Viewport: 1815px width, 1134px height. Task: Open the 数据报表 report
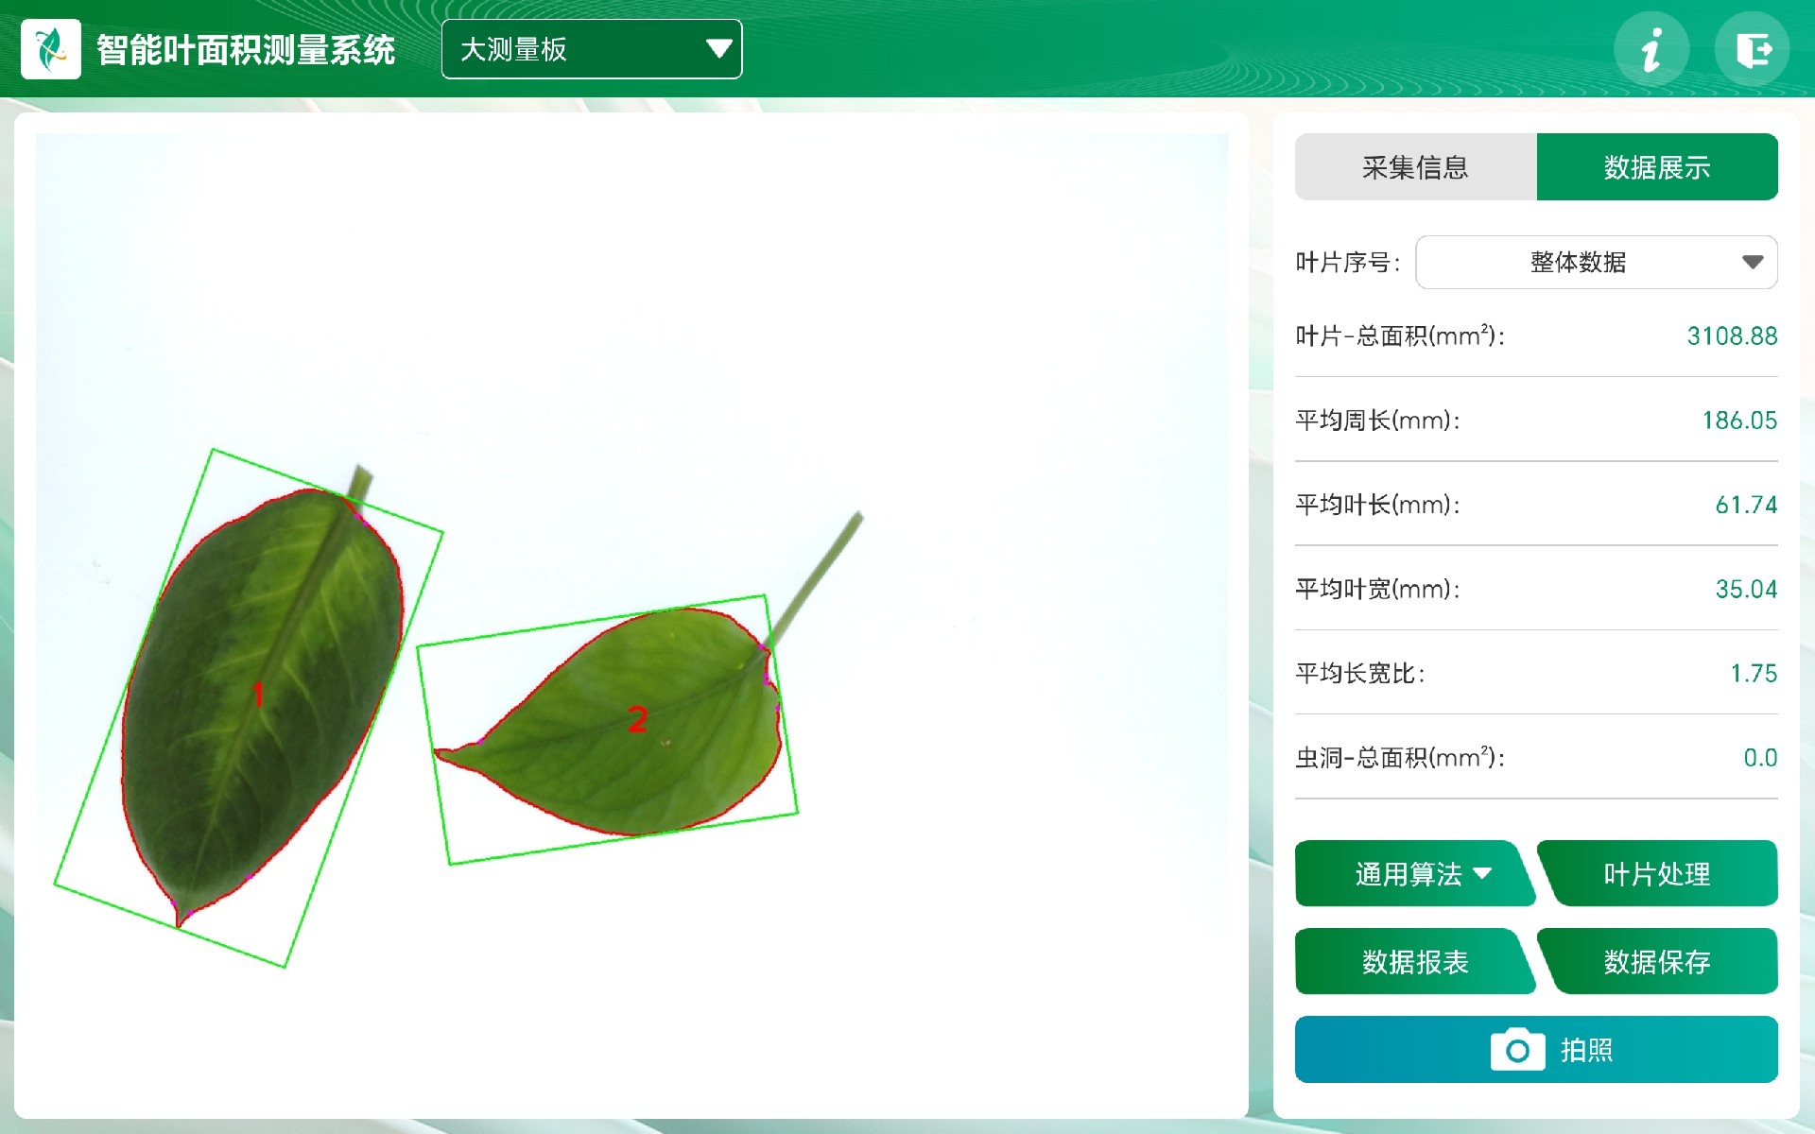tap(1415, 961)
